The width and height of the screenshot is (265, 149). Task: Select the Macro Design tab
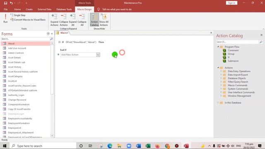coord(84,9)
